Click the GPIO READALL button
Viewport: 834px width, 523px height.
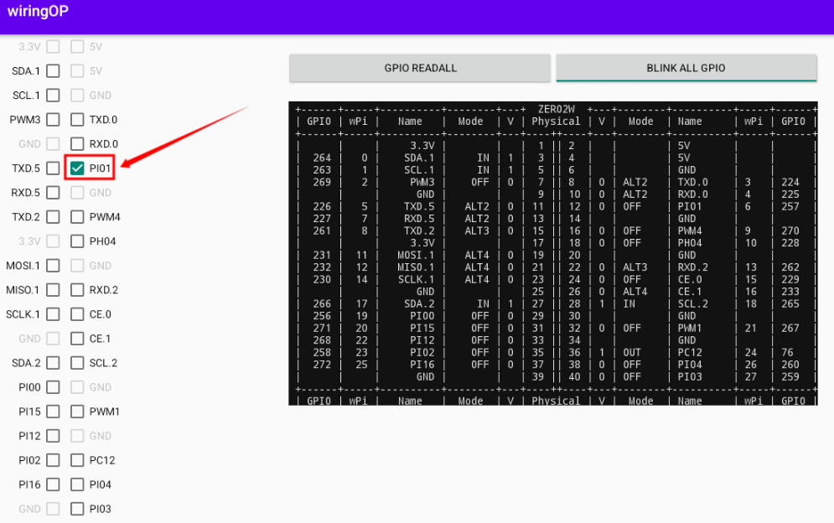(420, 68)
